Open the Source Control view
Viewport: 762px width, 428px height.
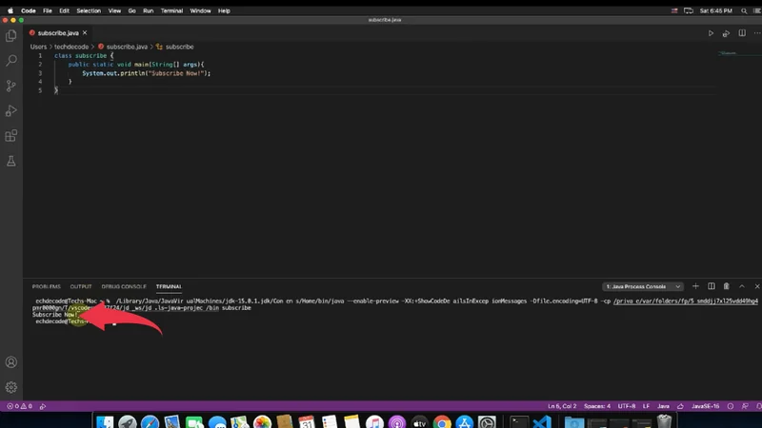[11, 86]
